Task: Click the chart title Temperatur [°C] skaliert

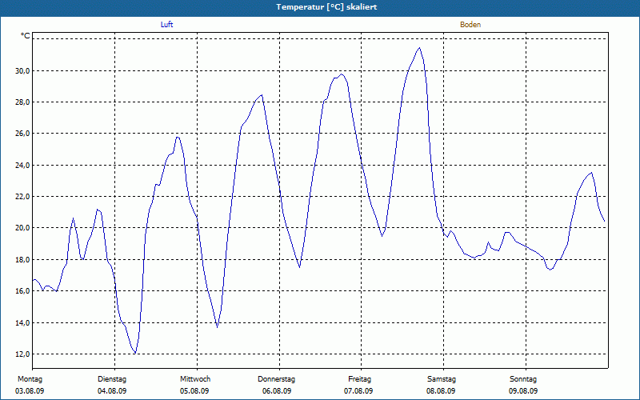Action: 326,7
